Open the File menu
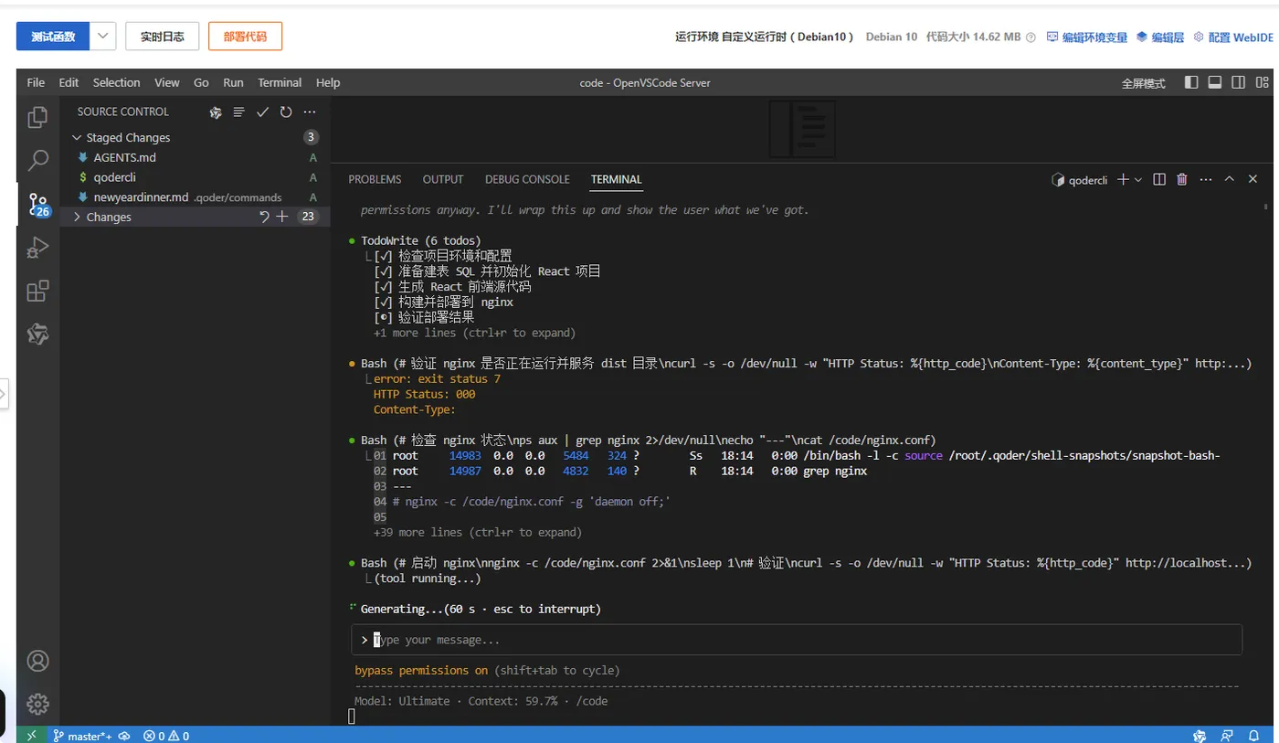The width and height of the screenshot is (1279, 743). coord(36,82)
